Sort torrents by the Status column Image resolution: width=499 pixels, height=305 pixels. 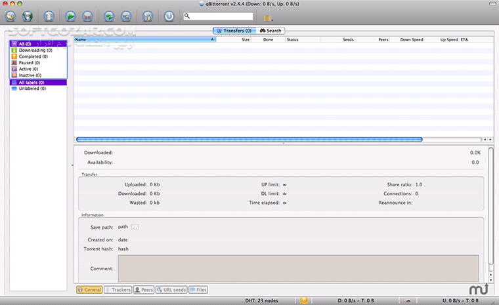click(303, 39)
